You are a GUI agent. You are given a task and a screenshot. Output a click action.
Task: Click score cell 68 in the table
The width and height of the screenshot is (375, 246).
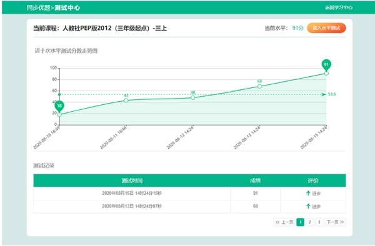click(256, 206)
